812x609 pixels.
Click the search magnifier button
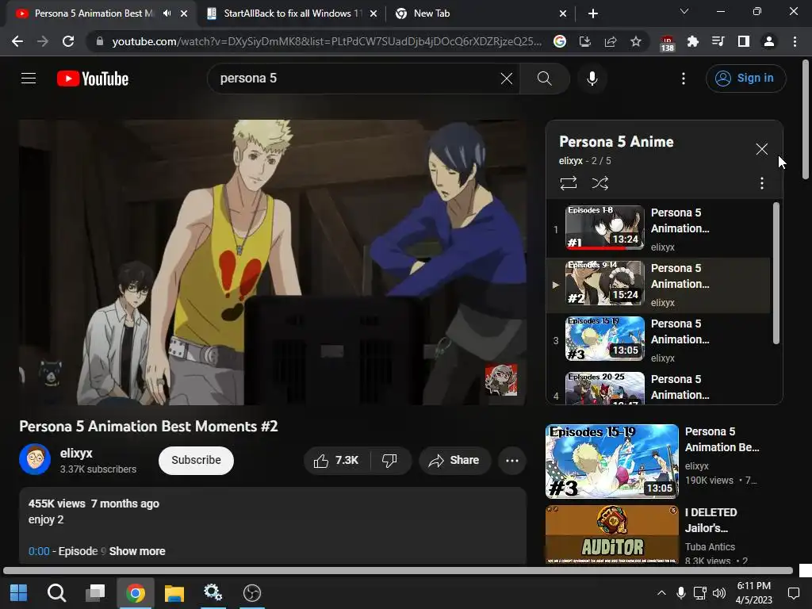[x=544, y=79]
